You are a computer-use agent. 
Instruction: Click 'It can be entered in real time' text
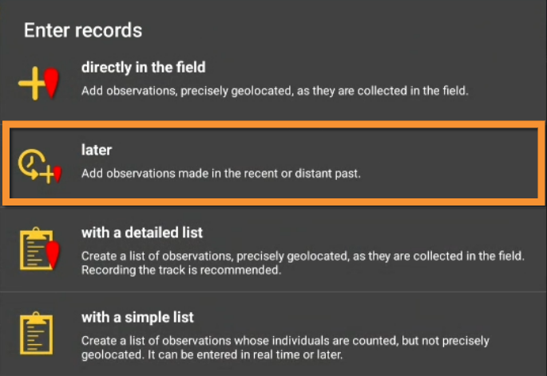264,354
